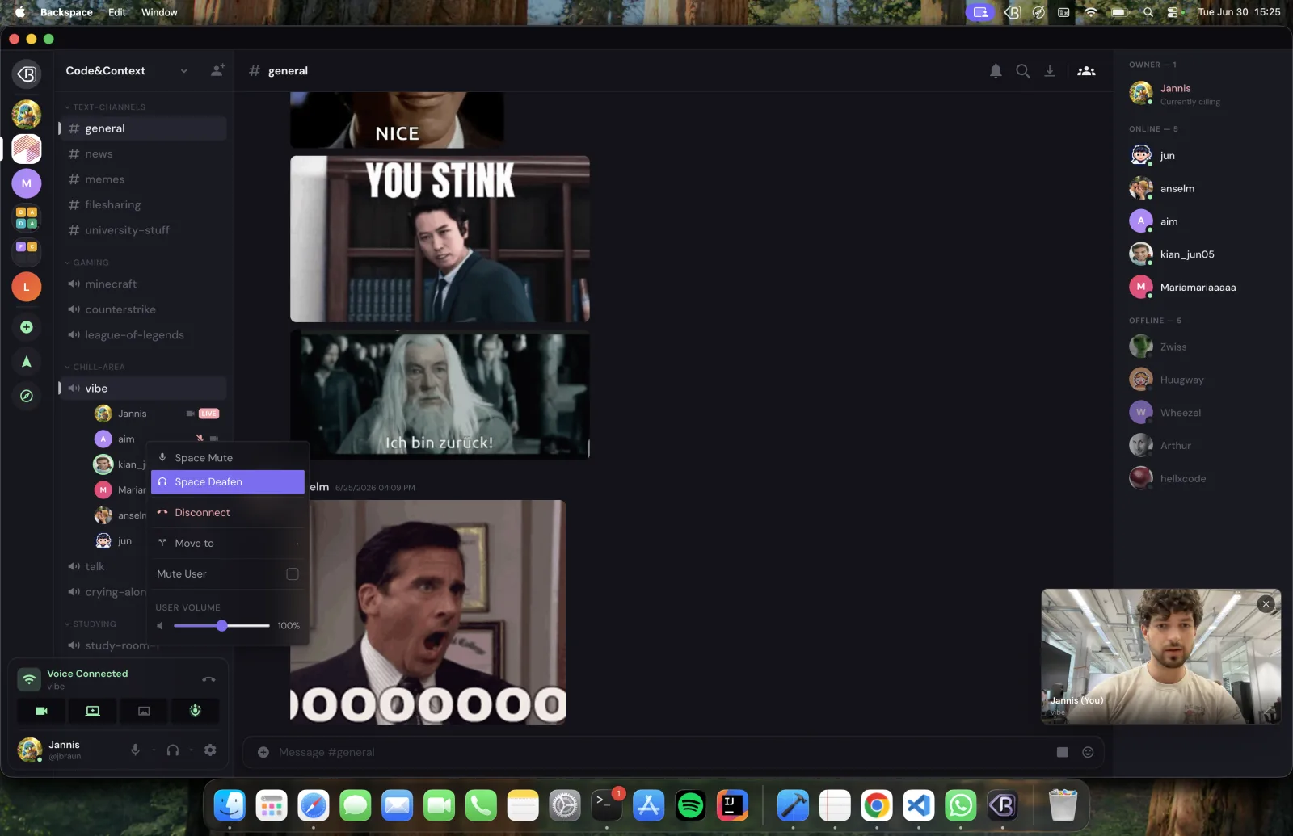Image resolution: width=1293 pixels, height=836 pixels.
Task: Go to the filesharing channel
Action: click(142, 204)
